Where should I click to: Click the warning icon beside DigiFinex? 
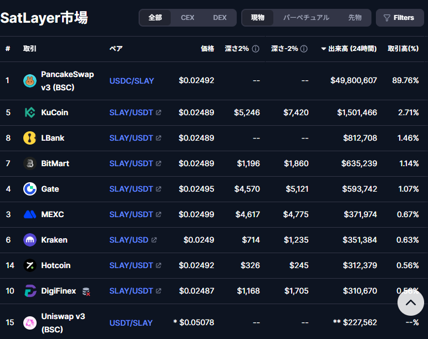click(86, 291)
